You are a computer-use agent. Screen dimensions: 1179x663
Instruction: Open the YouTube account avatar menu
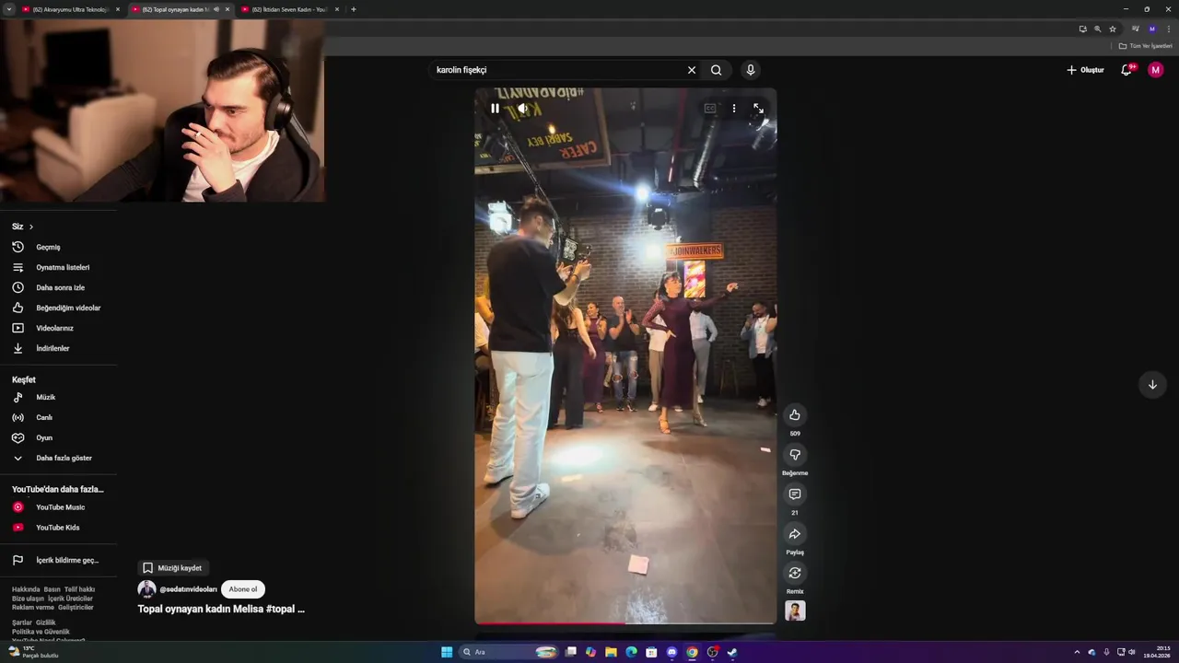[x=1156, y=70]
